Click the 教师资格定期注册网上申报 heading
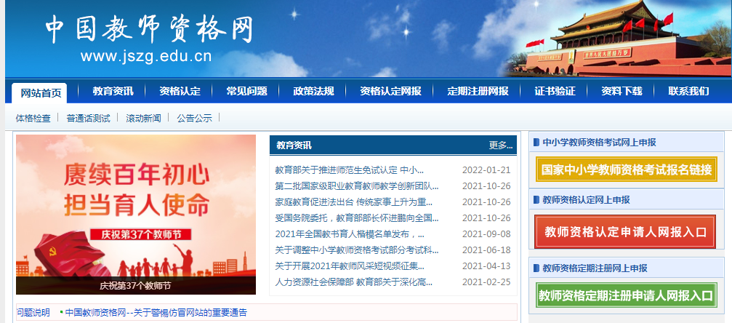This screenshot has width=732, height=323. 595,268
